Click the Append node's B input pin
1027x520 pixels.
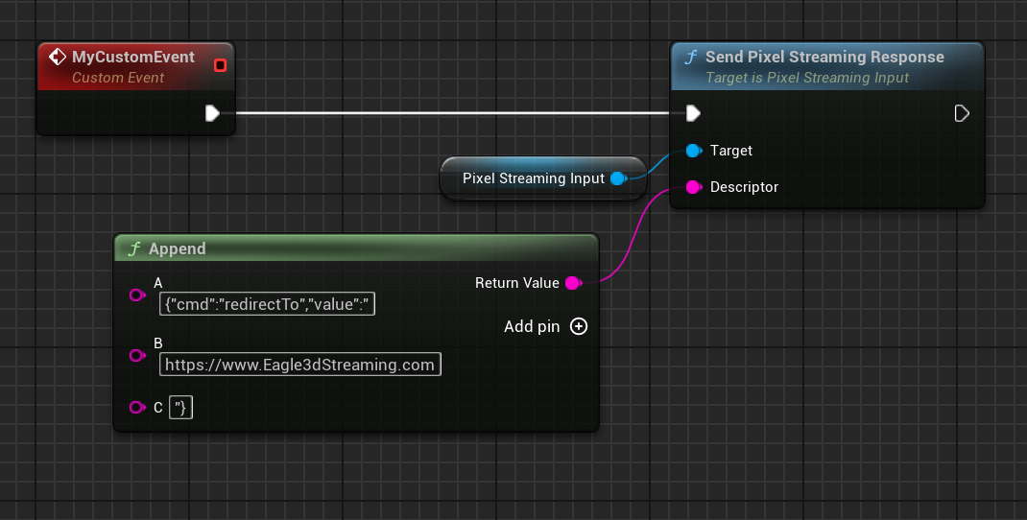tap(136, 356)
